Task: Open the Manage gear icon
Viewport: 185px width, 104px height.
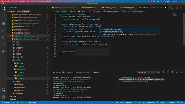Action: 3,97
